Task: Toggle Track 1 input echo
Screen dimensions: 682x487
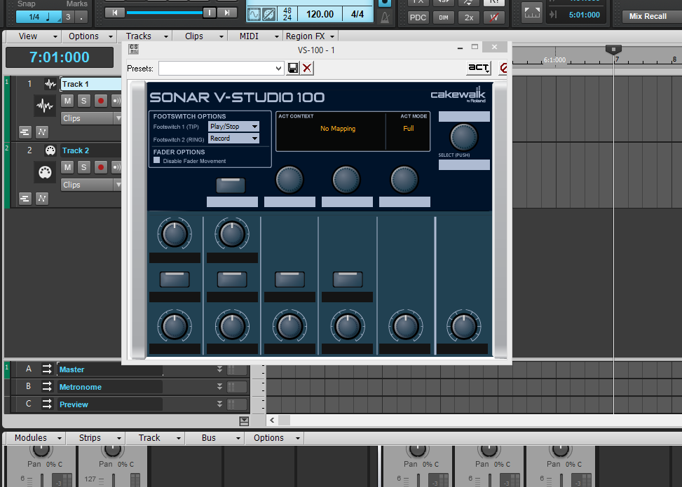Action: (x=116, y=101)
